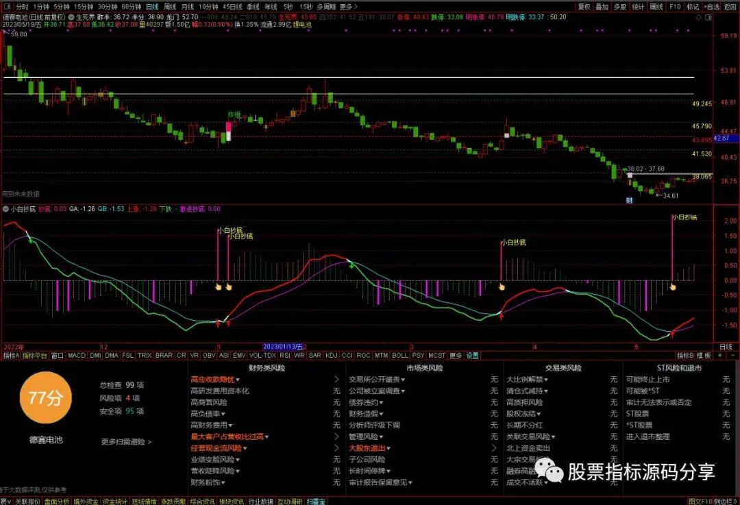Click the 复权 button in top toolbar

click(x=584, y=7)
